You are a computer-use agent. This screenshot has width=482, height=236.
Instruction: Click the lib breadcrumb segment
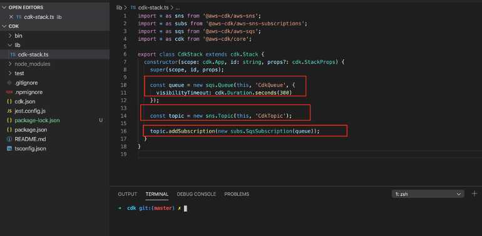(x=119, y=8)
